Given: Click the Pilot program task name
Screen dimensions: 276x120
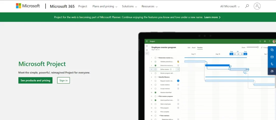Looking at the screenshot, I should coord(165,108).
